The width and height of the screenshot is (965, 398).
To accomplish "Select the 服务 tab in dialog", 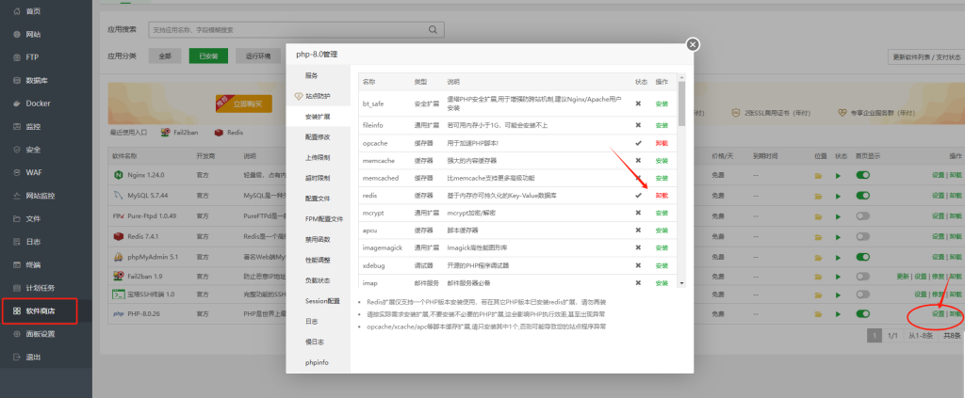I will [x=312, y=75].
